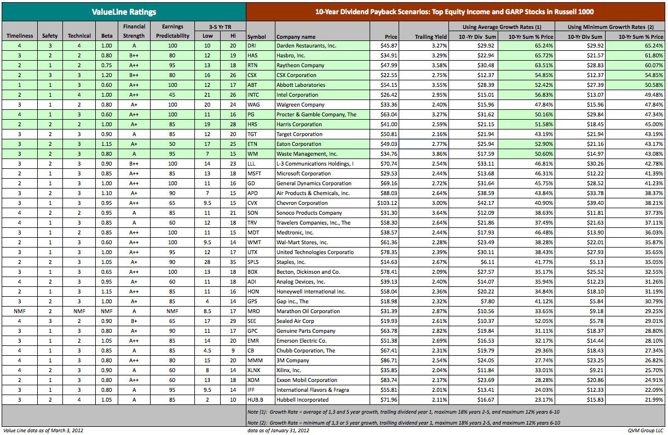The image size is (668, 435).
Task: Select the Intel Corporation cell
Action: [x=323, y=95]
